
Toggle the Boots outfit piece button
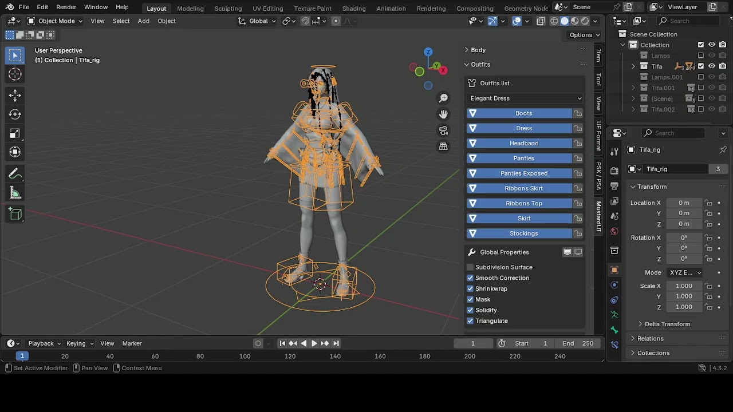(519, 113)
